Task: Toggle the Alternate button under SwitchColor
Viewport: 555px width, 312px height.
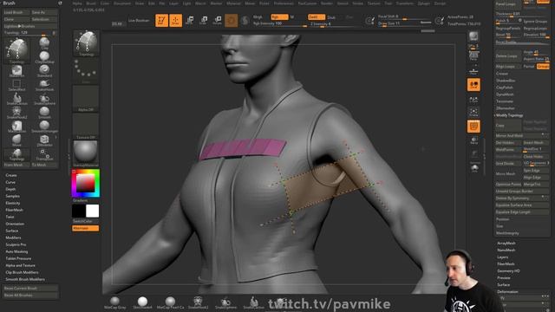Action: click(85, 228)
